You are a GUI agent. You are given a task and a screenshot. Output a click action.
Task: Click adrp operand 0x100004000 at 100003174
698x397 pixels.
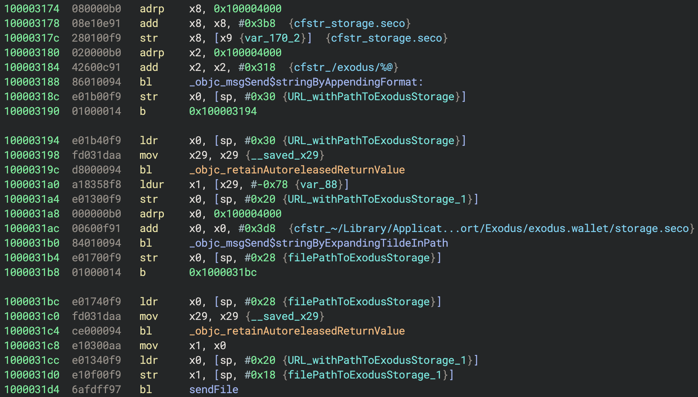tap(248, 8)
